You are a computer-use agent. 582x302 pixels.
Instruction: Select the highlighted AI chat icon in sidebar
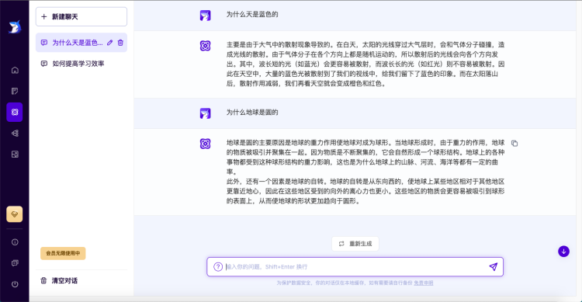pos(15,112)
